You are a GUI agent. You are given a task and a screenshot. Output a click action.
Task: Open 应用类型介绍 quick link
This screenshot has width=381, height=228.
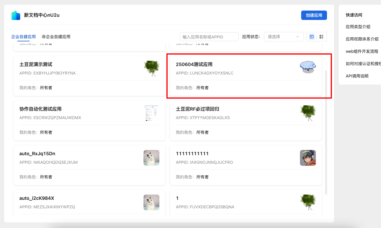[358, 27]
